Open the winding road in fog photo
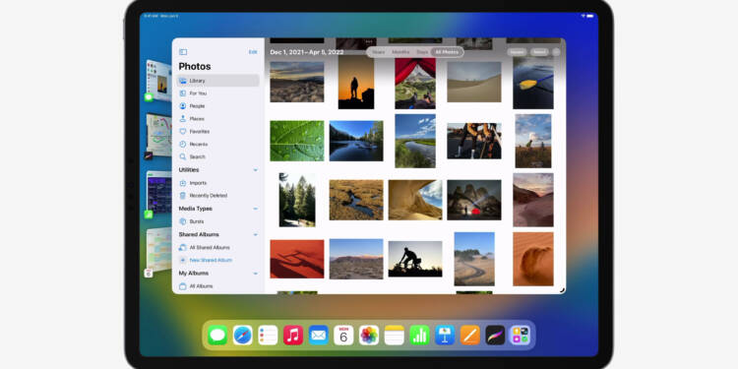 474,259
